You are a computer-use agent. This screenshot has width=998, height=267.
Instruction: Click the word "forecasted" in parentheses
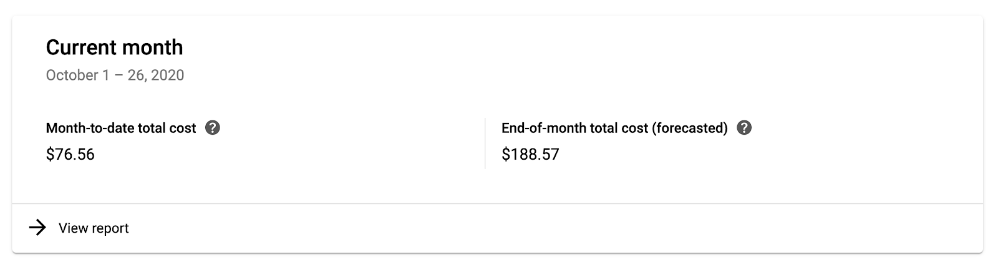tap(690, 128)
